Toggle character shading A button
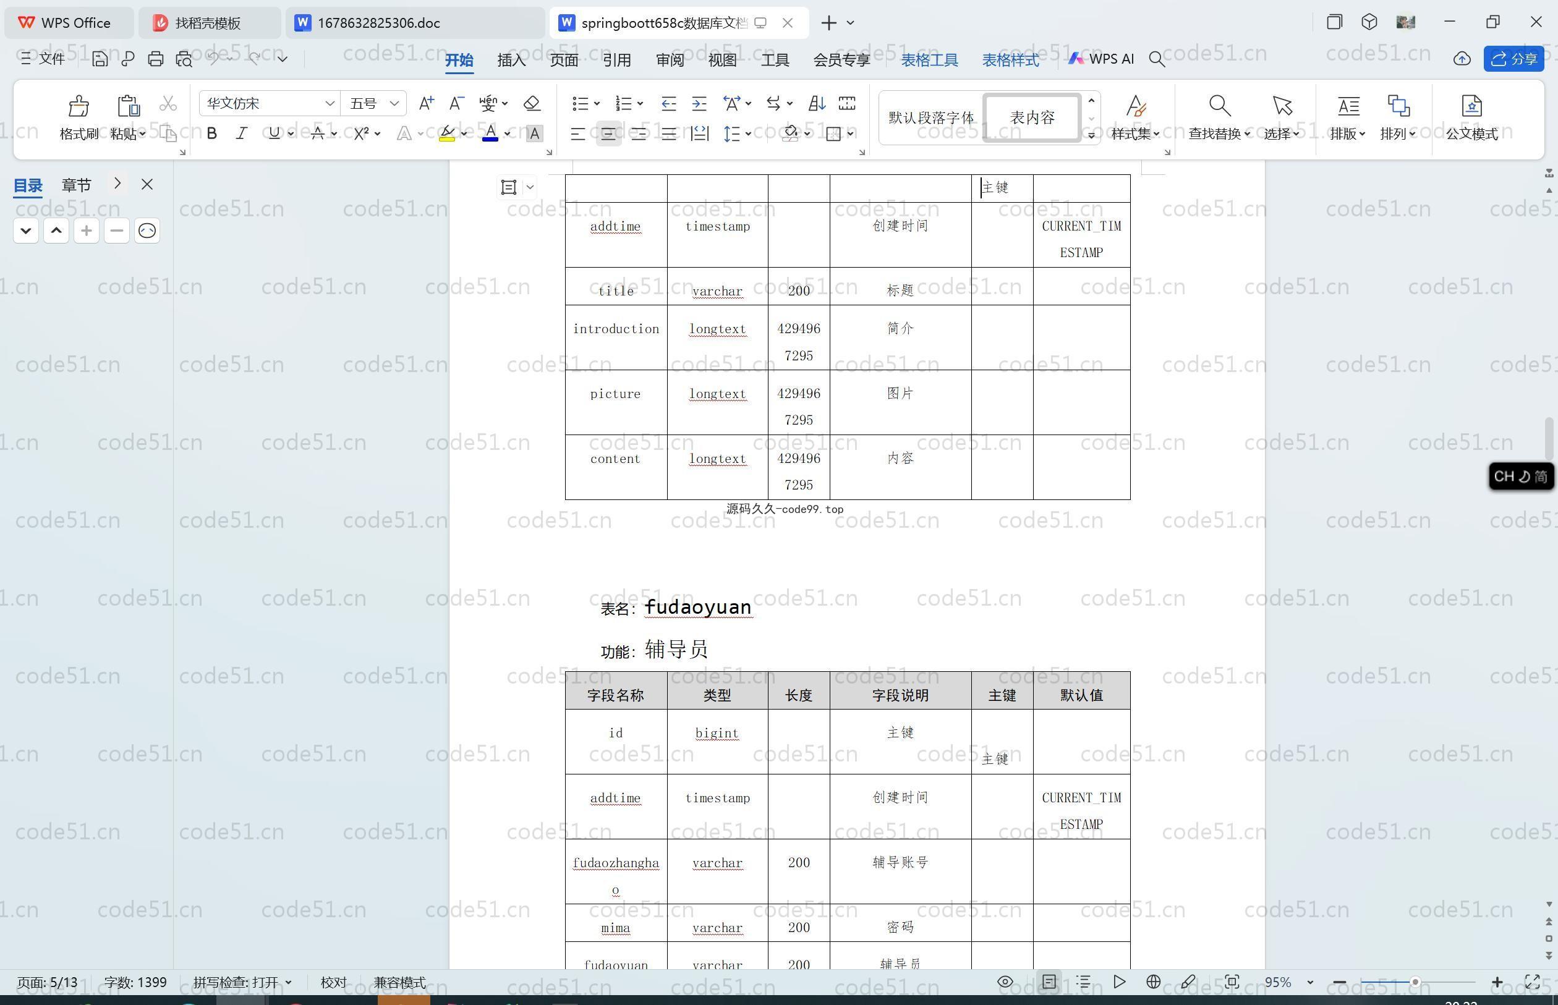1558x1005 pixels. (x=534, y=134)
